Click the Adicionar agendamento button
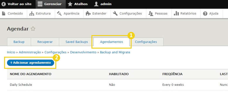This screenshot has width=228, height=110. click(30, 63)
